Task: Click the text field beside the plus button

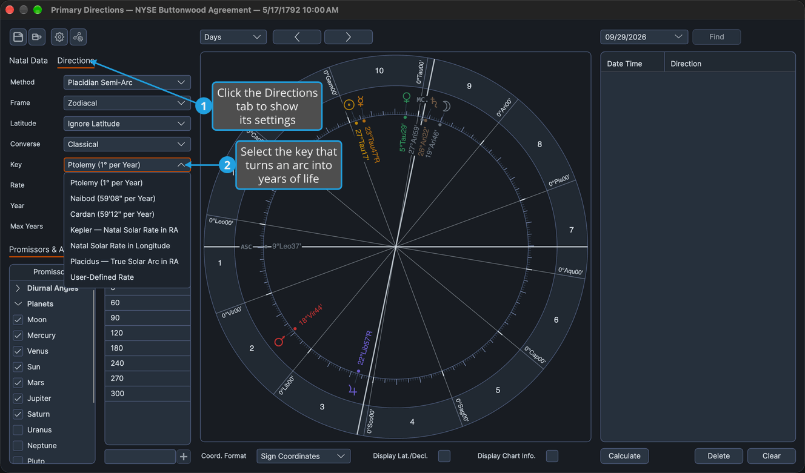Action: (140, 456)
